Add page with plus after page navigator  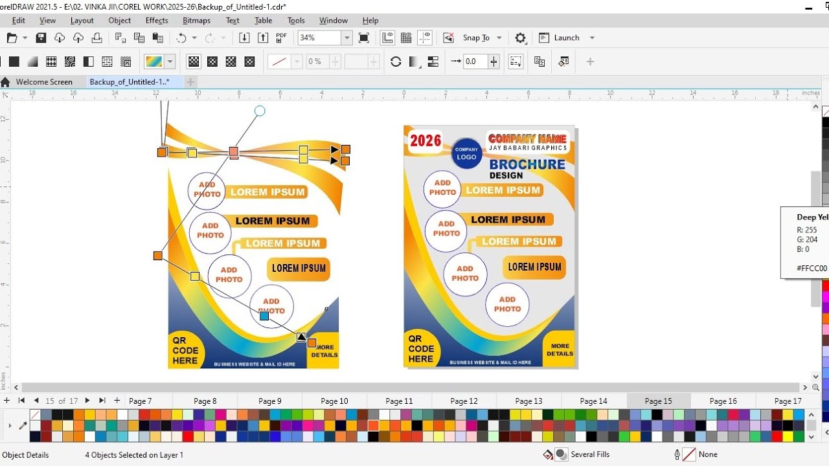[117, 401]
